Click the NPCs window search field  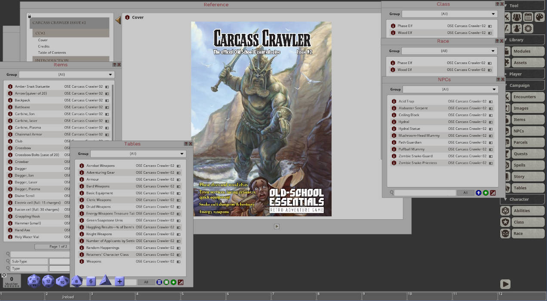coord(425,193)
